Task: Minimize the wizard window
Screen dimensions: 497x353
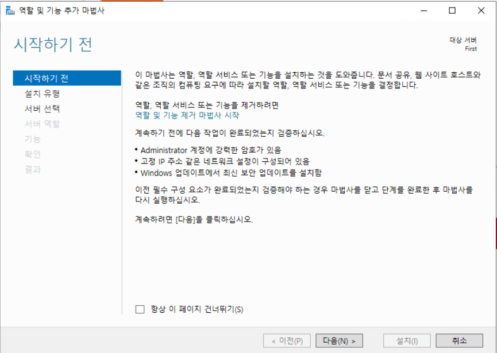Action: [424, 10]
